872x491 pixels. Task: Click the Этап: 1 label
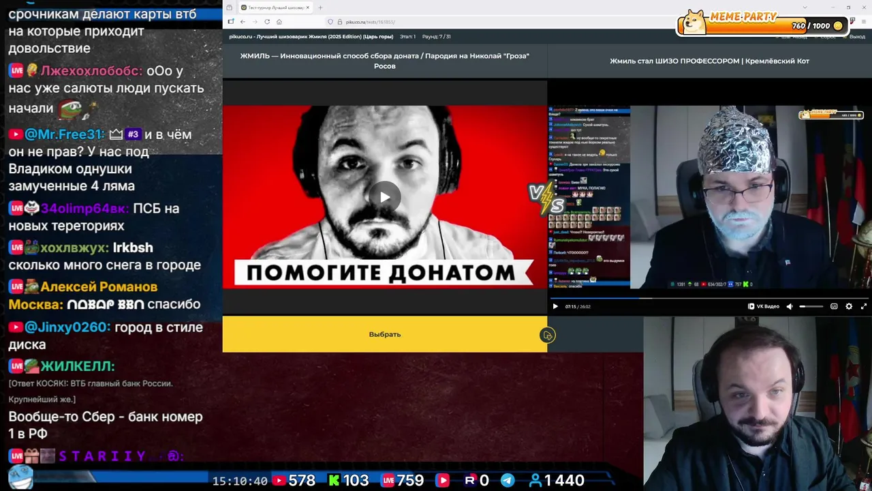pyautogui.click(x=407, y=37)
